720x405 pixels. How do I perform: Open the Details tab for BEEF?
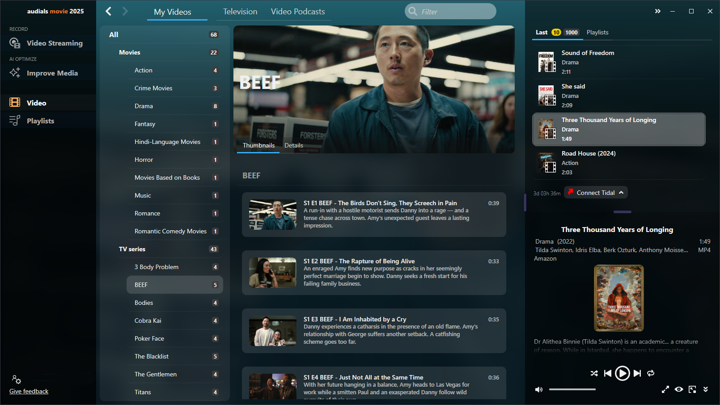pyautogui.click(x=294, y=145)
